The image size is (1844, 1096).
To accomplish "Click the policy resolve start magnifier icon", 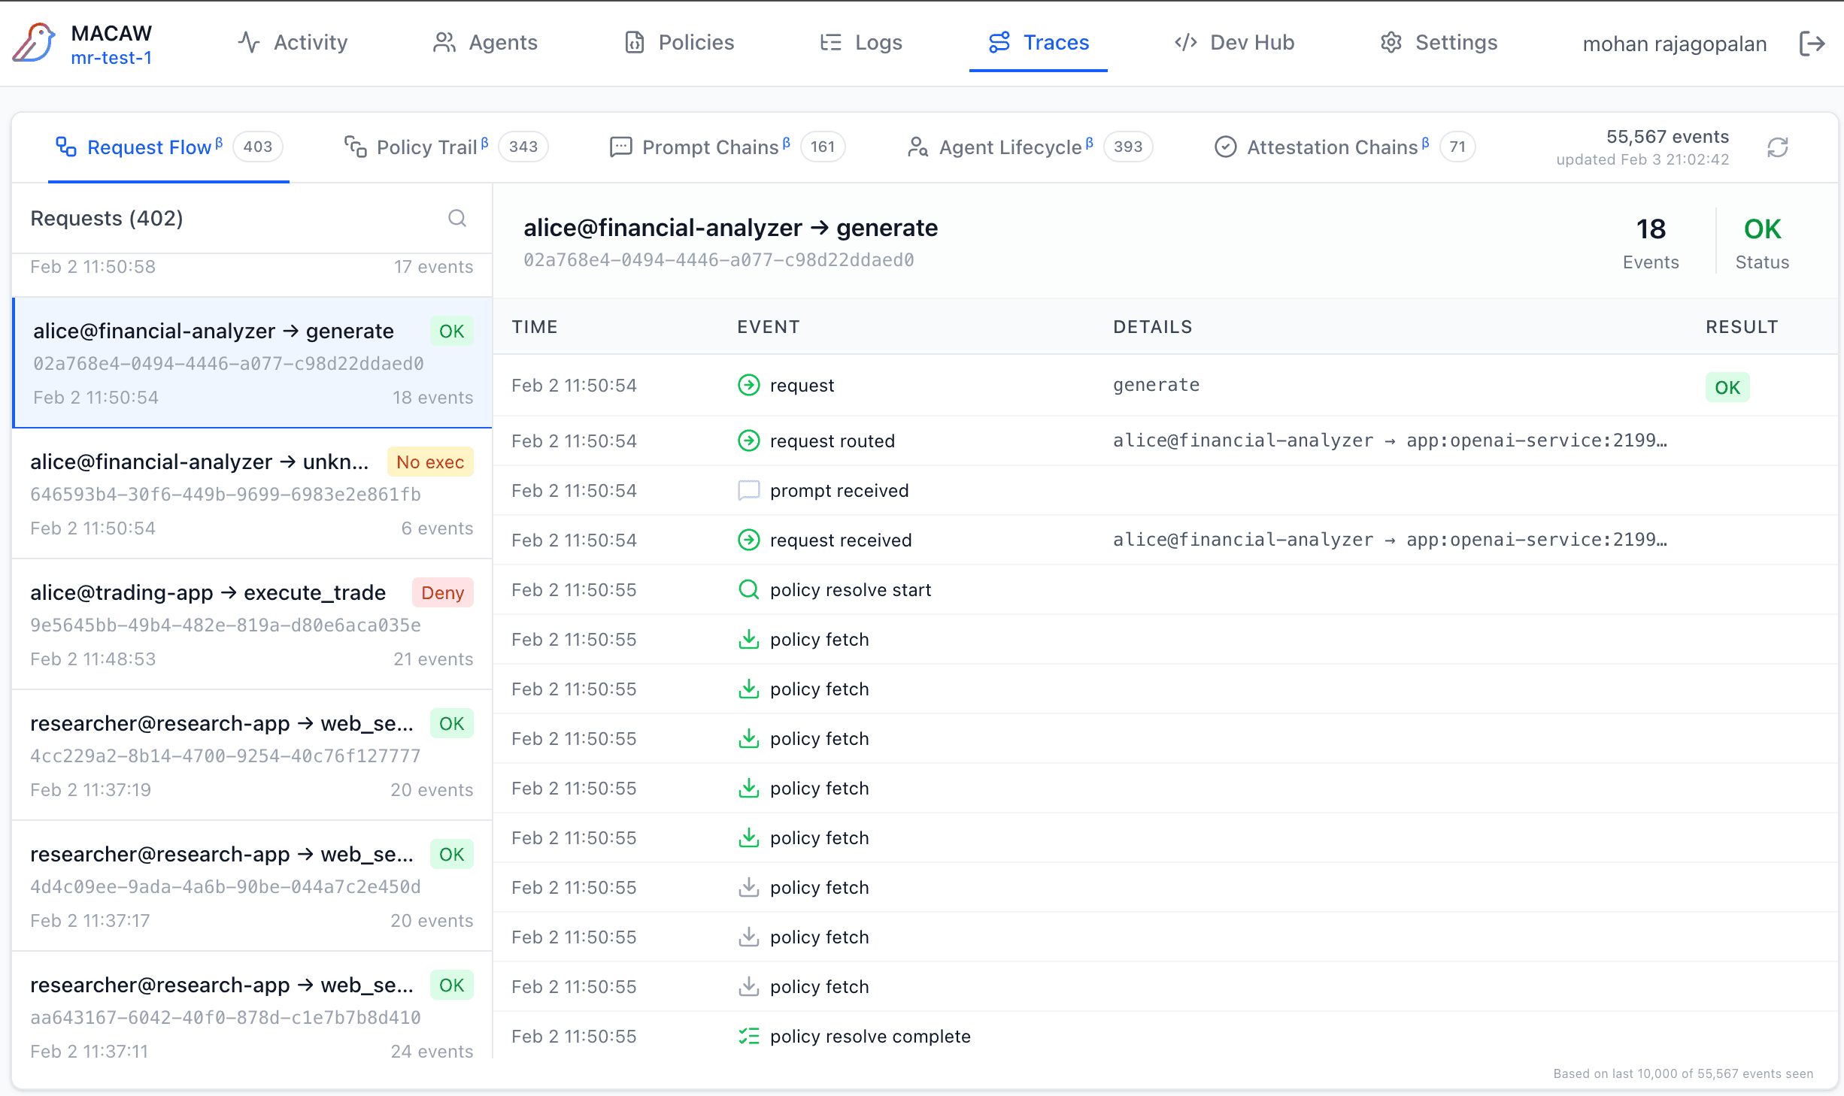I will coord(748,589).
